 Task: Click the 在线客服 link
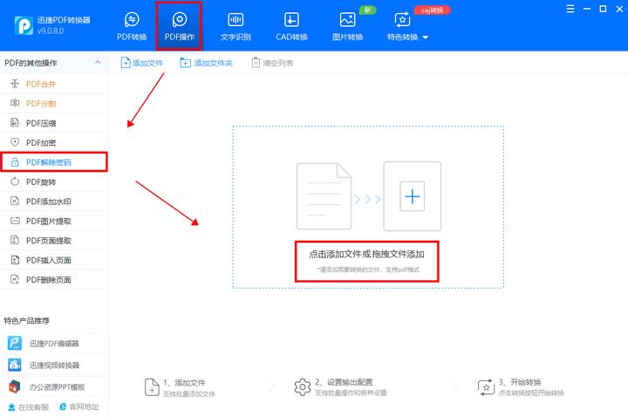pyautogui.click(x=29, y=407)
